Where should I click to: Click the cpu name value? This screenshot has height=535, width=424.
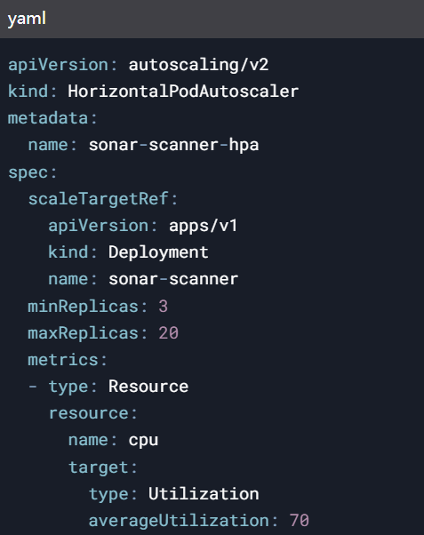143,441
